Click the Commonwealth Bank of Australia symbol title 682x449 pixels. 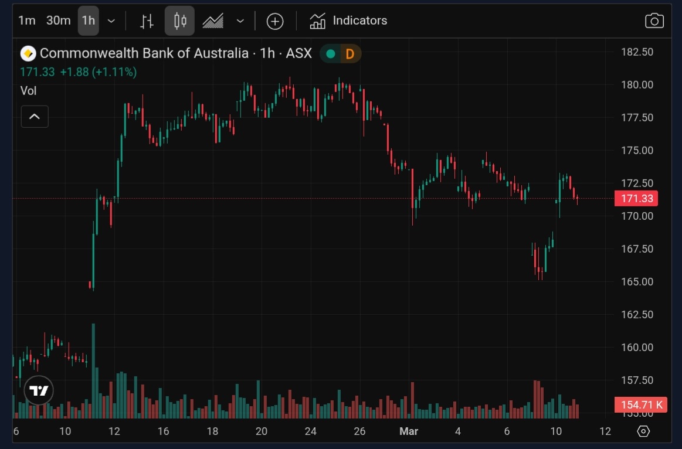[x=144, y=53]
